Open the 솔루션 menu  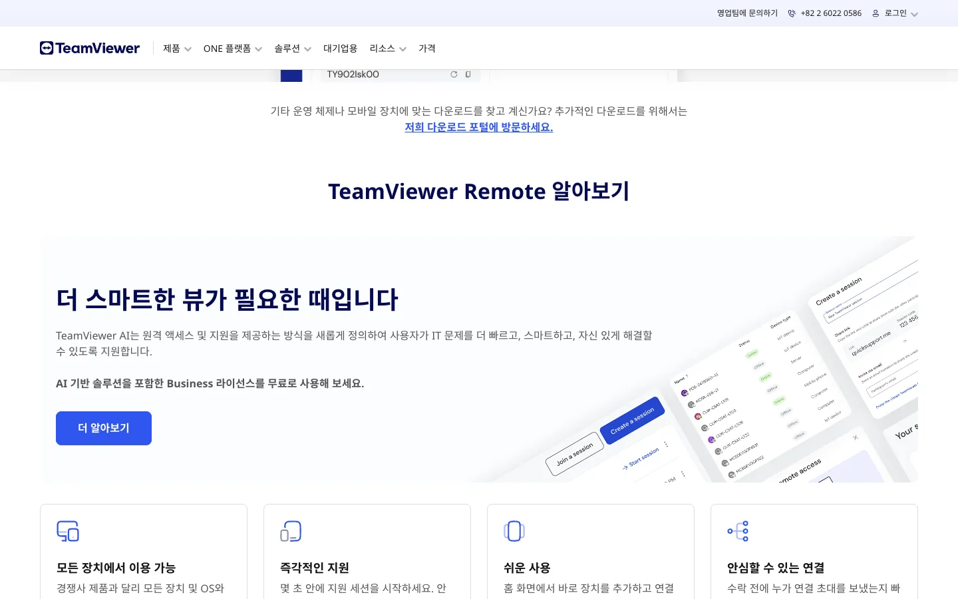(287, 49)
